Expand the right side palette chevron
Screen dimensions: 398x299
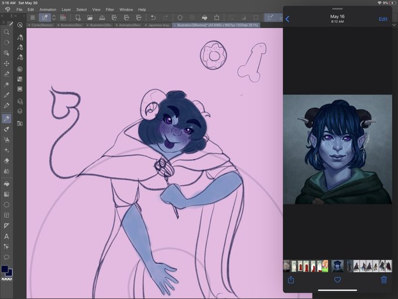pos(394,25)
